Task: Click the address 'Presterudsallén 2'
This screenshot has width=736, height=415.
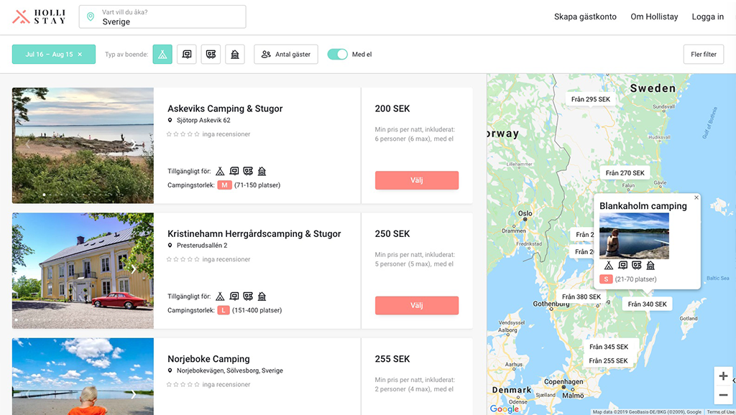Action: coord(202,246)
